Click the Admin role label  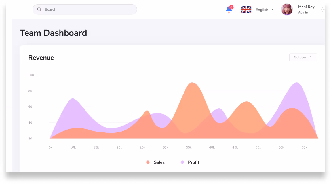click(x=302, y=12)
